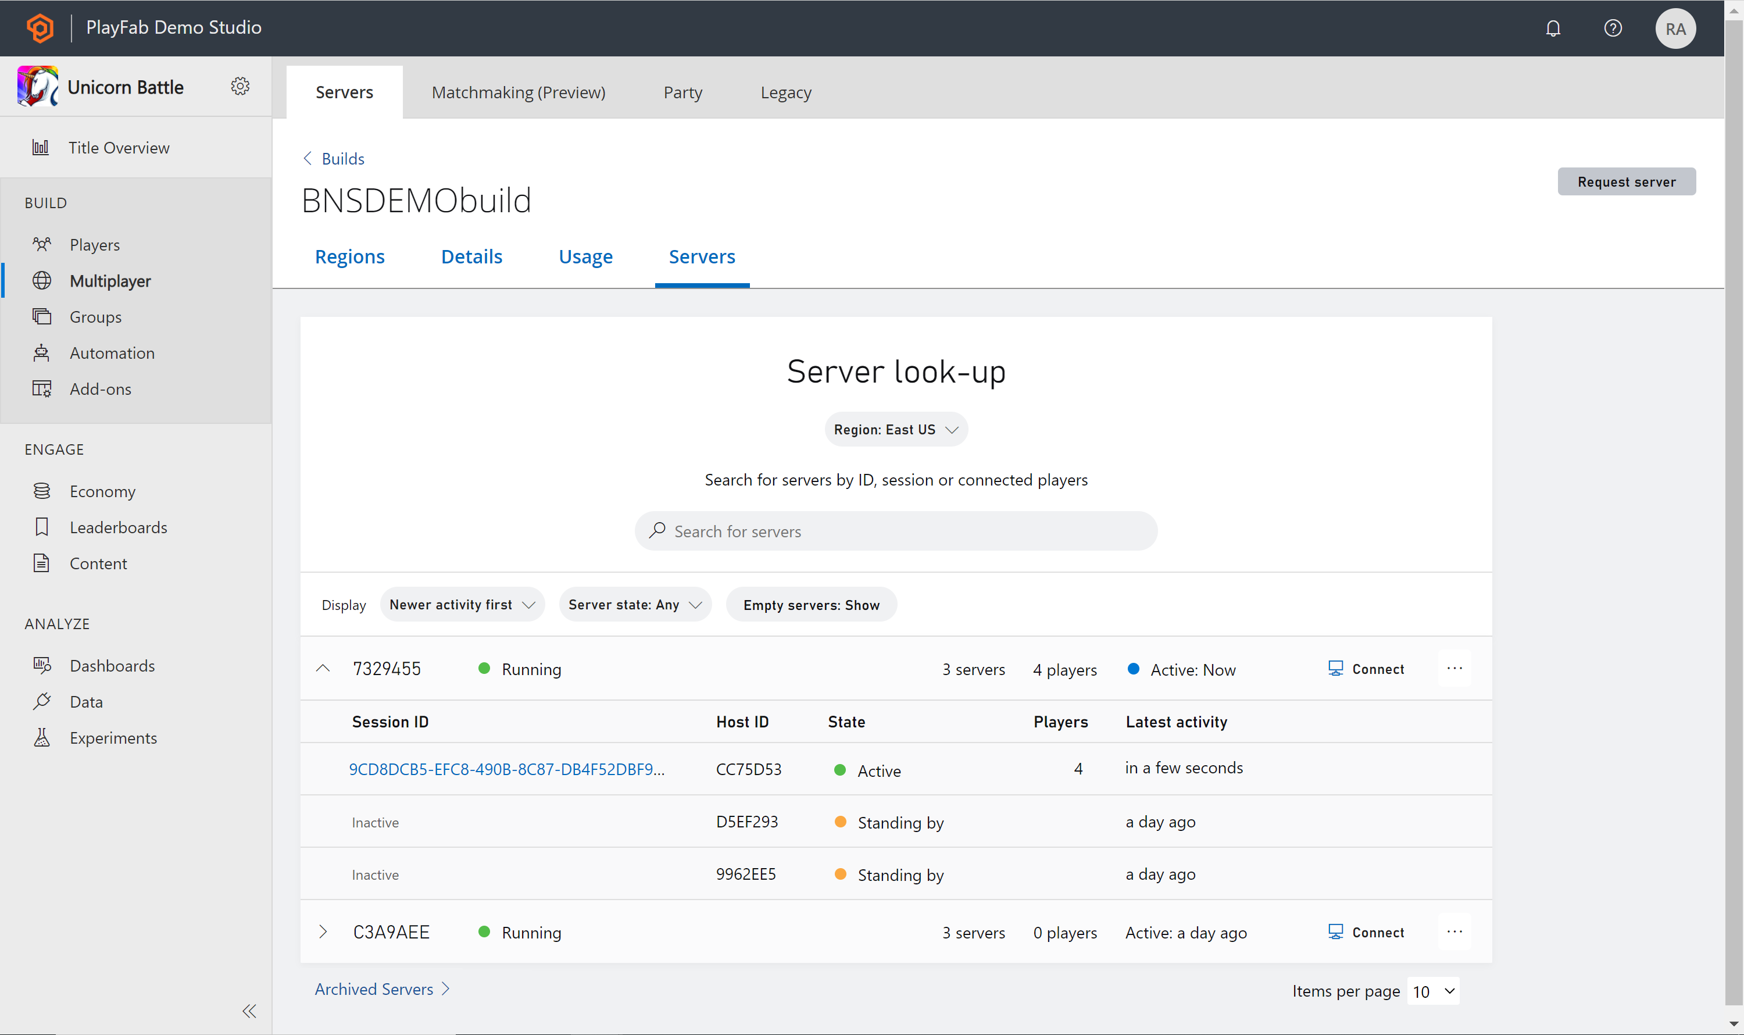Screen dimensions: 1744x1035
Task: Switch to the Regions tab
Action: (350, 256)
